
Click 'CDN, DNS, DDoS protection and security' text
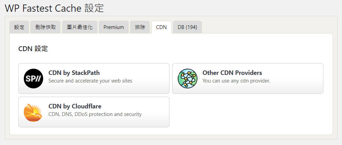(x=95, y=114)
